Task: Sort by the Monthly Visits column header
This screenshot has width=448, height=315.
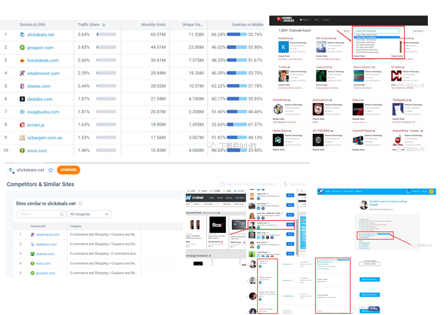Action: [x=153, y=25]
